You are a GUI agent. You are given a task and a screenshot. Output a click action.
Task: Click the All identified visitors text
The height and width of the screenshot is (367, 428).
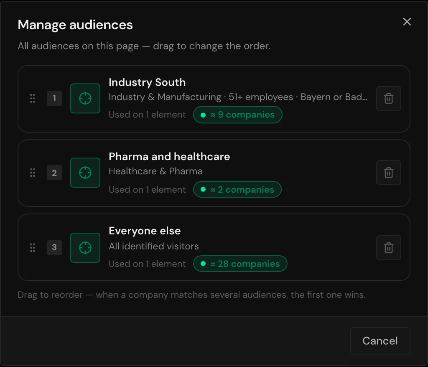point(154,246)
